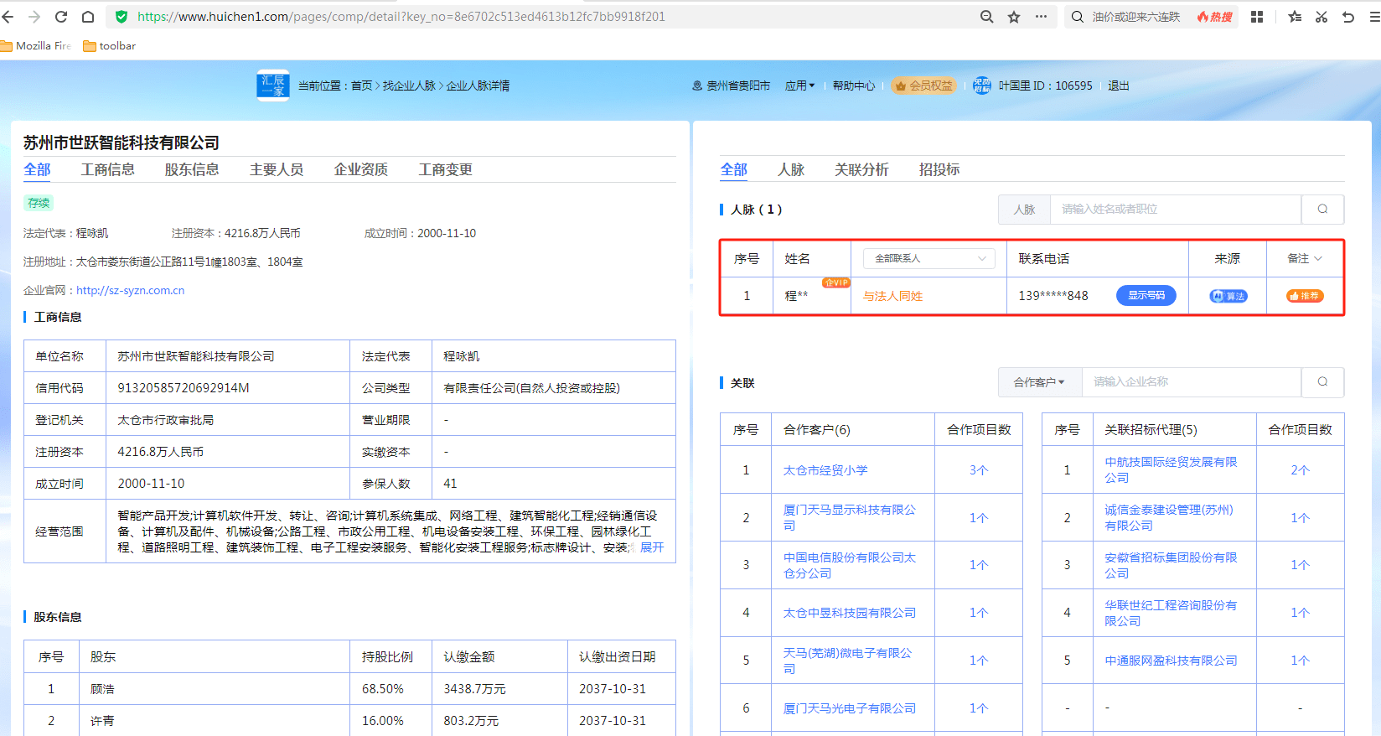The width and height of the screenshot is (1381, 736).
Task: Switch to the right panel 人脉 tab
Action: click(x=791, y=169)
